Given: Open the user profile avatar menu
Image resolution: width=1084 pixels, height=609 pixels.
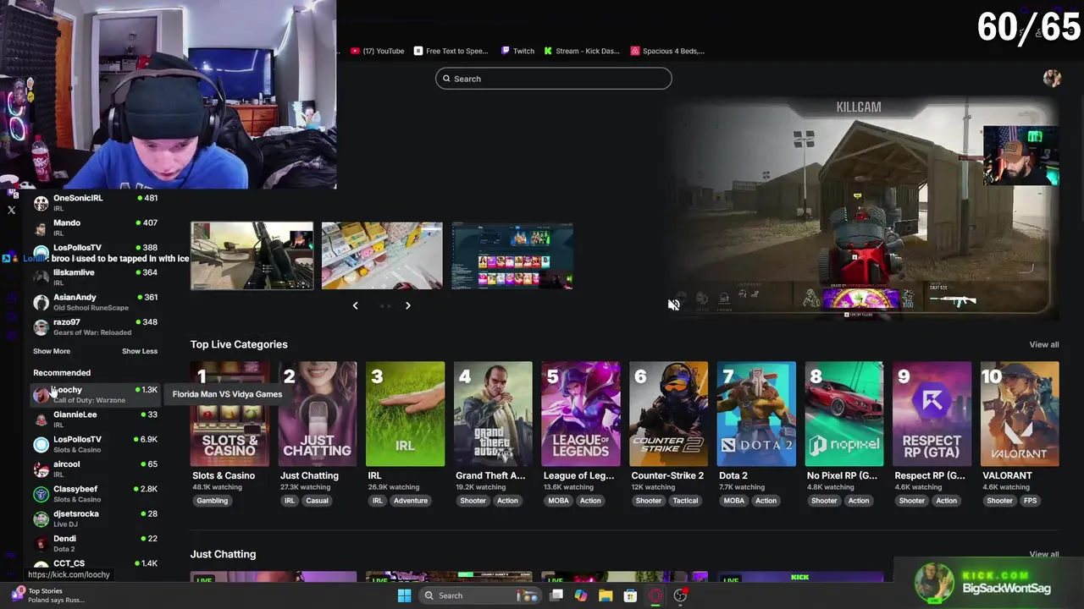Looking at the screenshot, I should tap(1052, 79).
